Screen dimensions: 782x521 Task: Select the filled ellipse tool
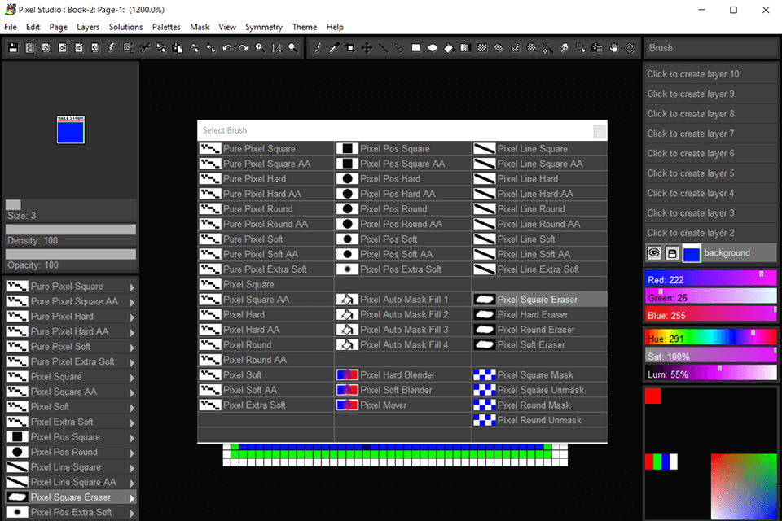pyautogui.click(x=433, y=48)
